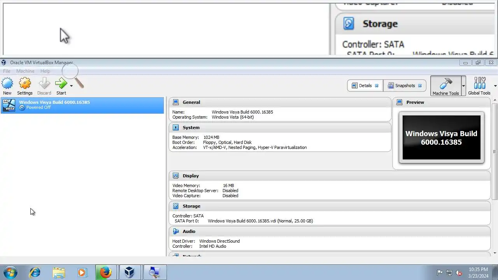The width and height of the screenshot is (498, 280).
Task: Click the Floppy, Optical, Hard Disk boot order
Action: click(x=227, y=142)
